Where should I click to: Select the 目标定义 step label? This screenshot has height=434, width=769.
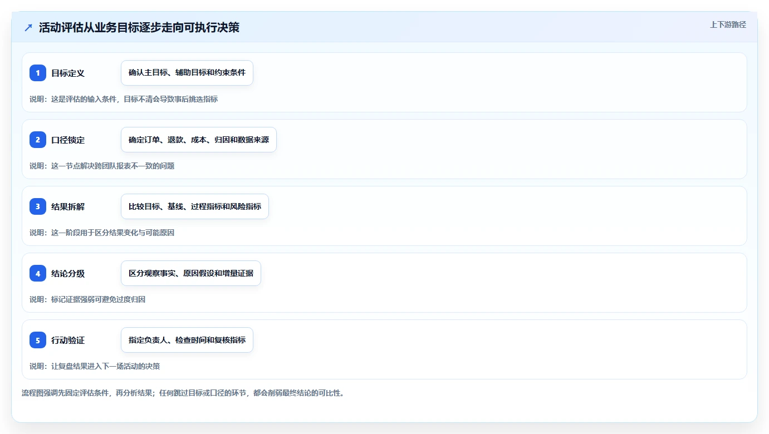click(68, 73)
